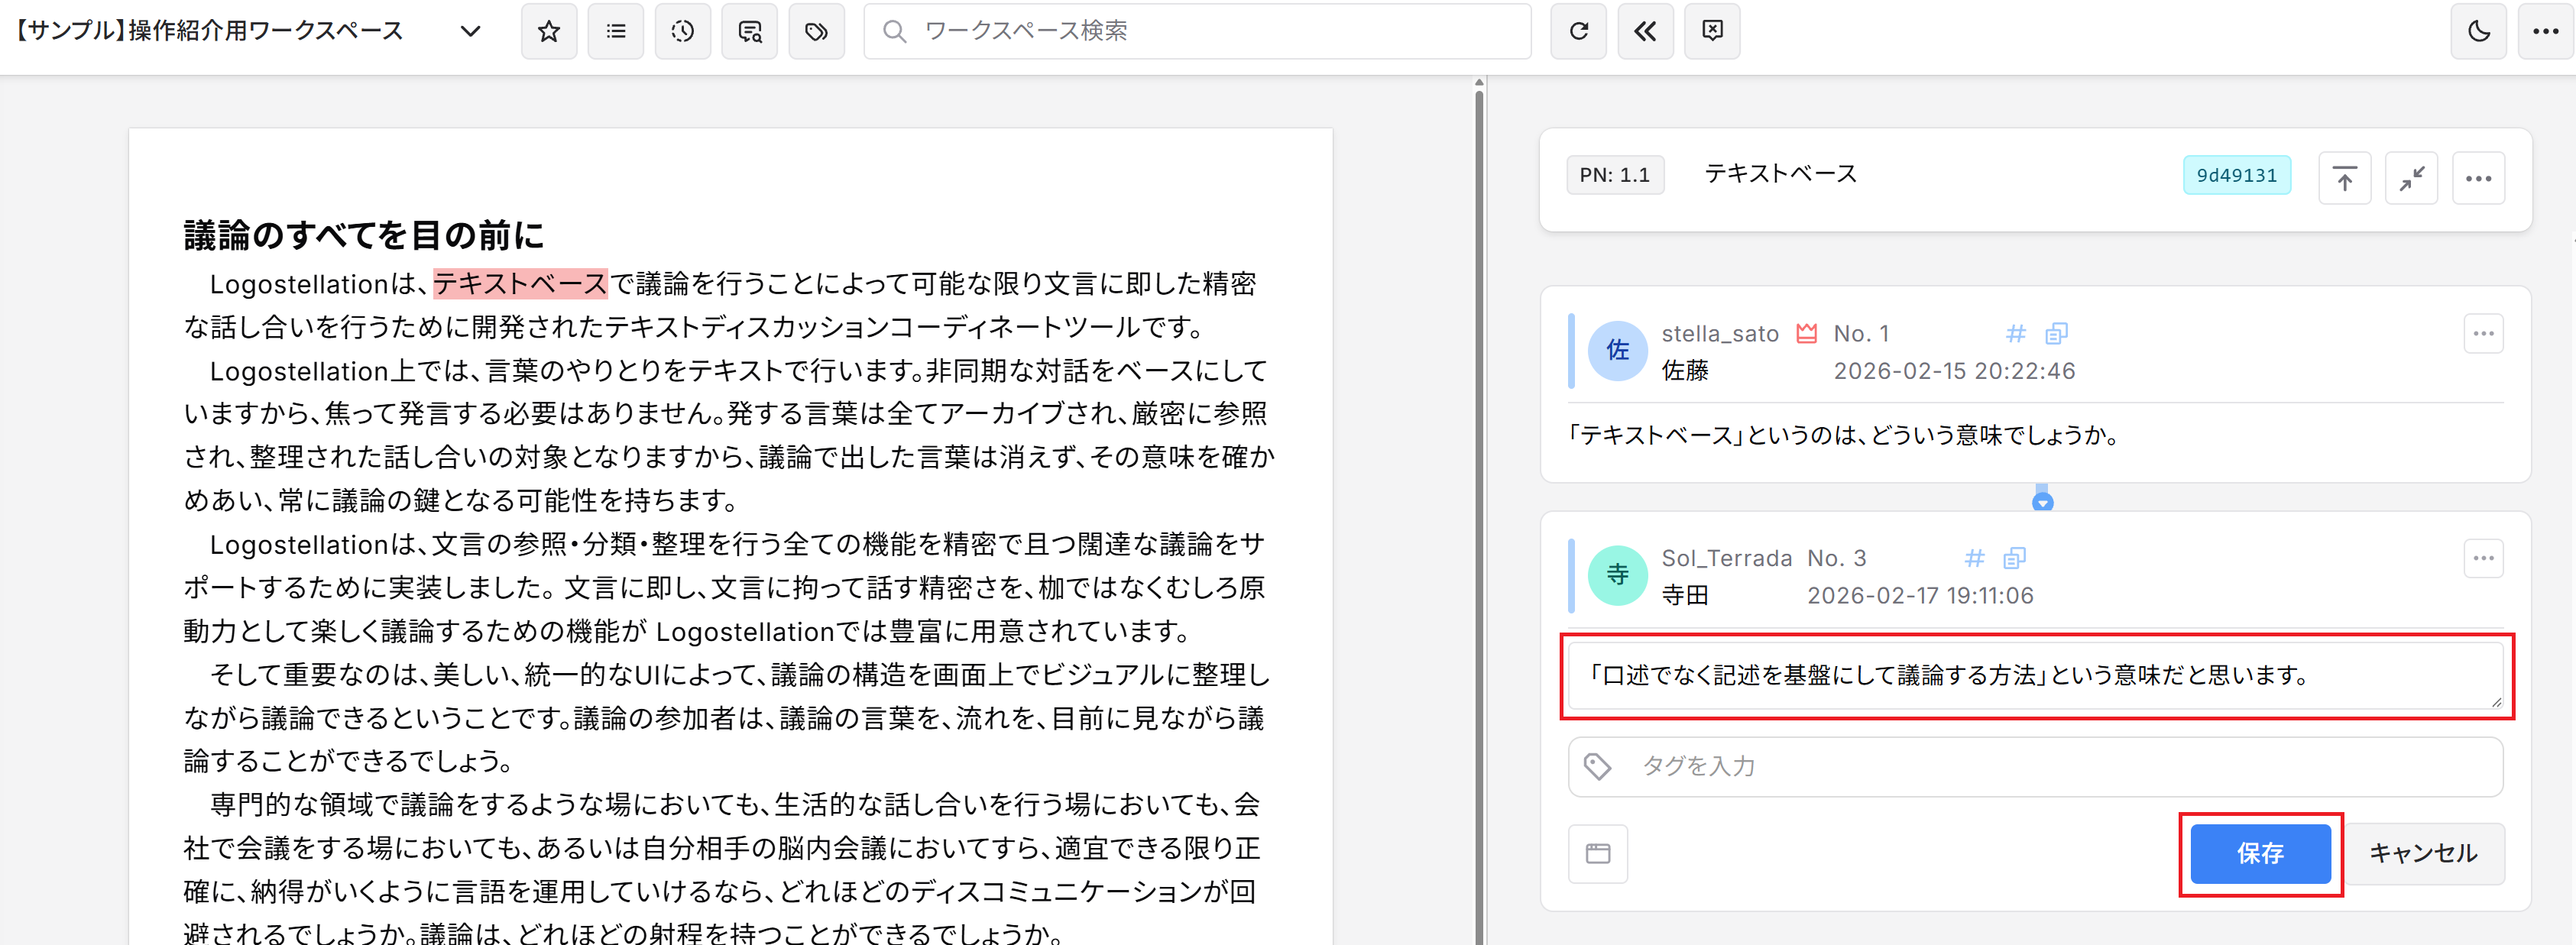The height and width of the screenshot is (945, 2576).
Task: Click the star favorites icon
Action: 549,31
